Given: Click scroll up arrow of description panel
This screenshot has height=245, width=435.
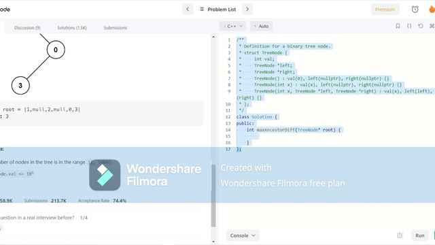Looking at the screenshot, I should 213,37.
